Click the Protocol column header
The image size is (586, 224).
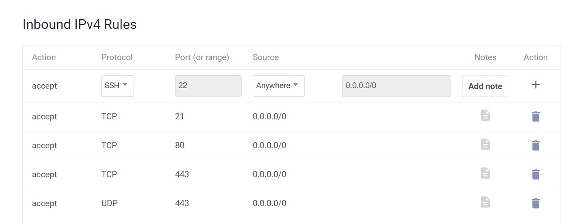point(117,57)
